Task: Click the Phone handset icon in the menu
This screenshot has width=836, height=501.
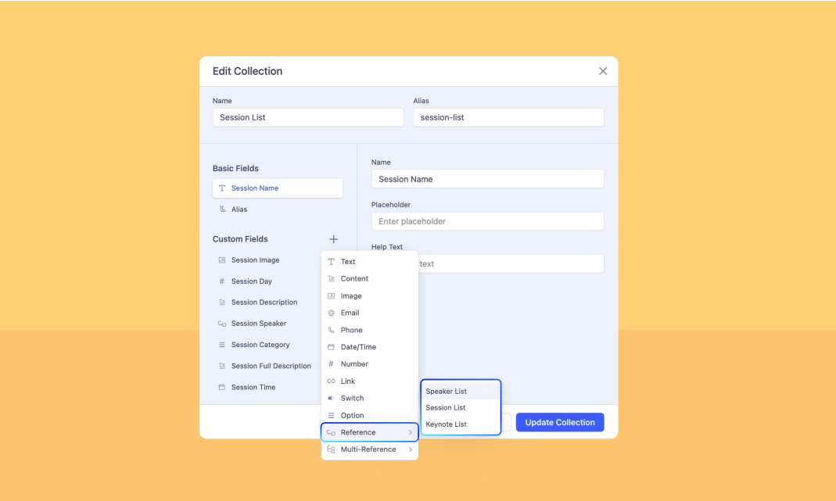Action: pyautogui.click(x=331, y=330)
